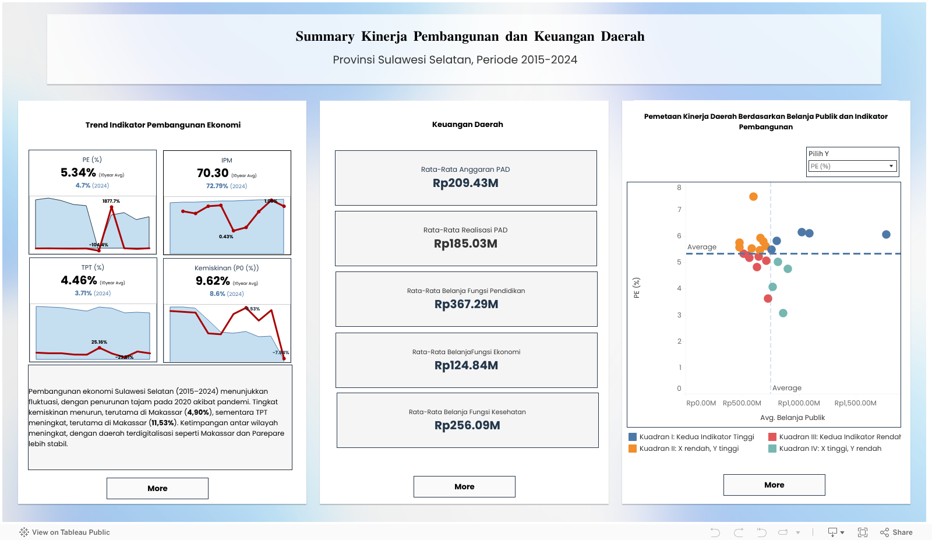The height and width of the screenshot is (540, 932).
Task: Click the Rata-Rata BelanjaFungsi Ekonomi card
Action: point(467,360)
